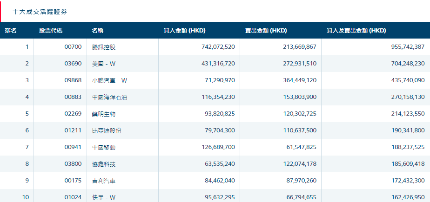The height and width of the screenshot is (202, 430).
Task: Click the name 美團 - W
Action: click(x=104, y=64)
